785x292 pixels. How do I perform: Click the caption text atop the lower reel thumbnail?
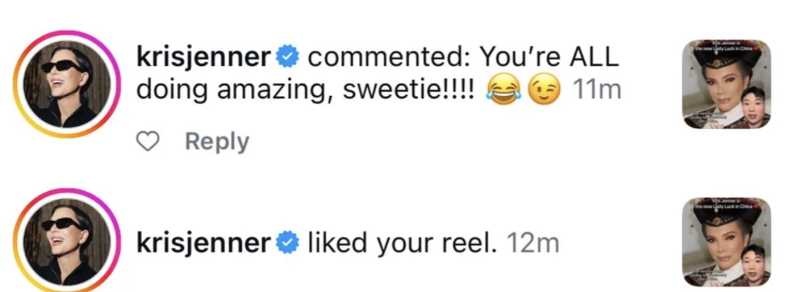click(x=727, y=204)
